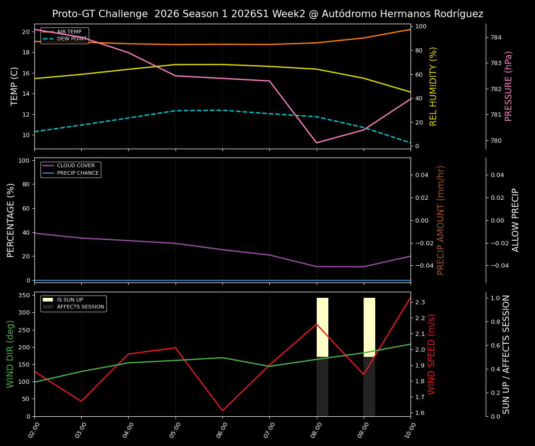Toggle the AIR TEMP legend entry
The image size is (535, 446).
[x=69, y=32]
